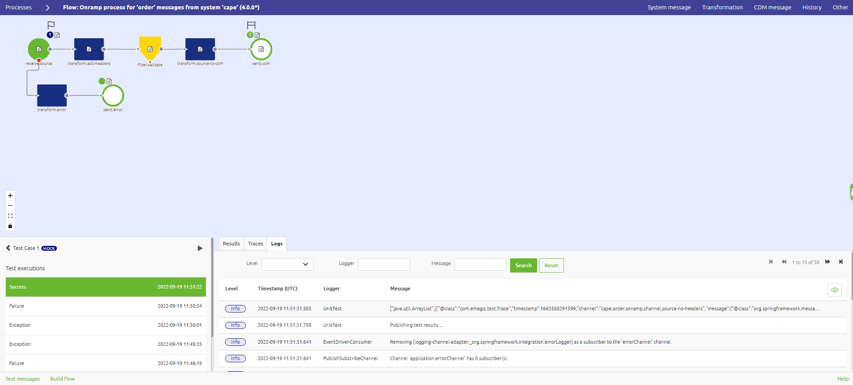
Task: Switch to the Results tab
Action: point(231,244)
